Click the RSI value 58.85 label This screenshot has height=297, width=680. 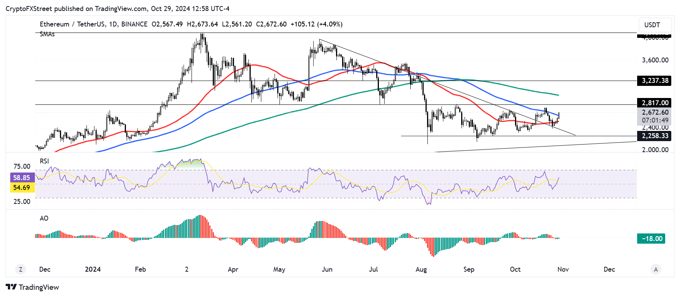22,178
